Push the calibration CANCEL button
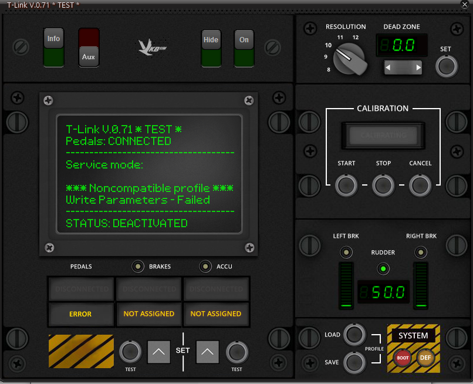The width and height of the screenshot is (473, 384). (x=420, y=185)
